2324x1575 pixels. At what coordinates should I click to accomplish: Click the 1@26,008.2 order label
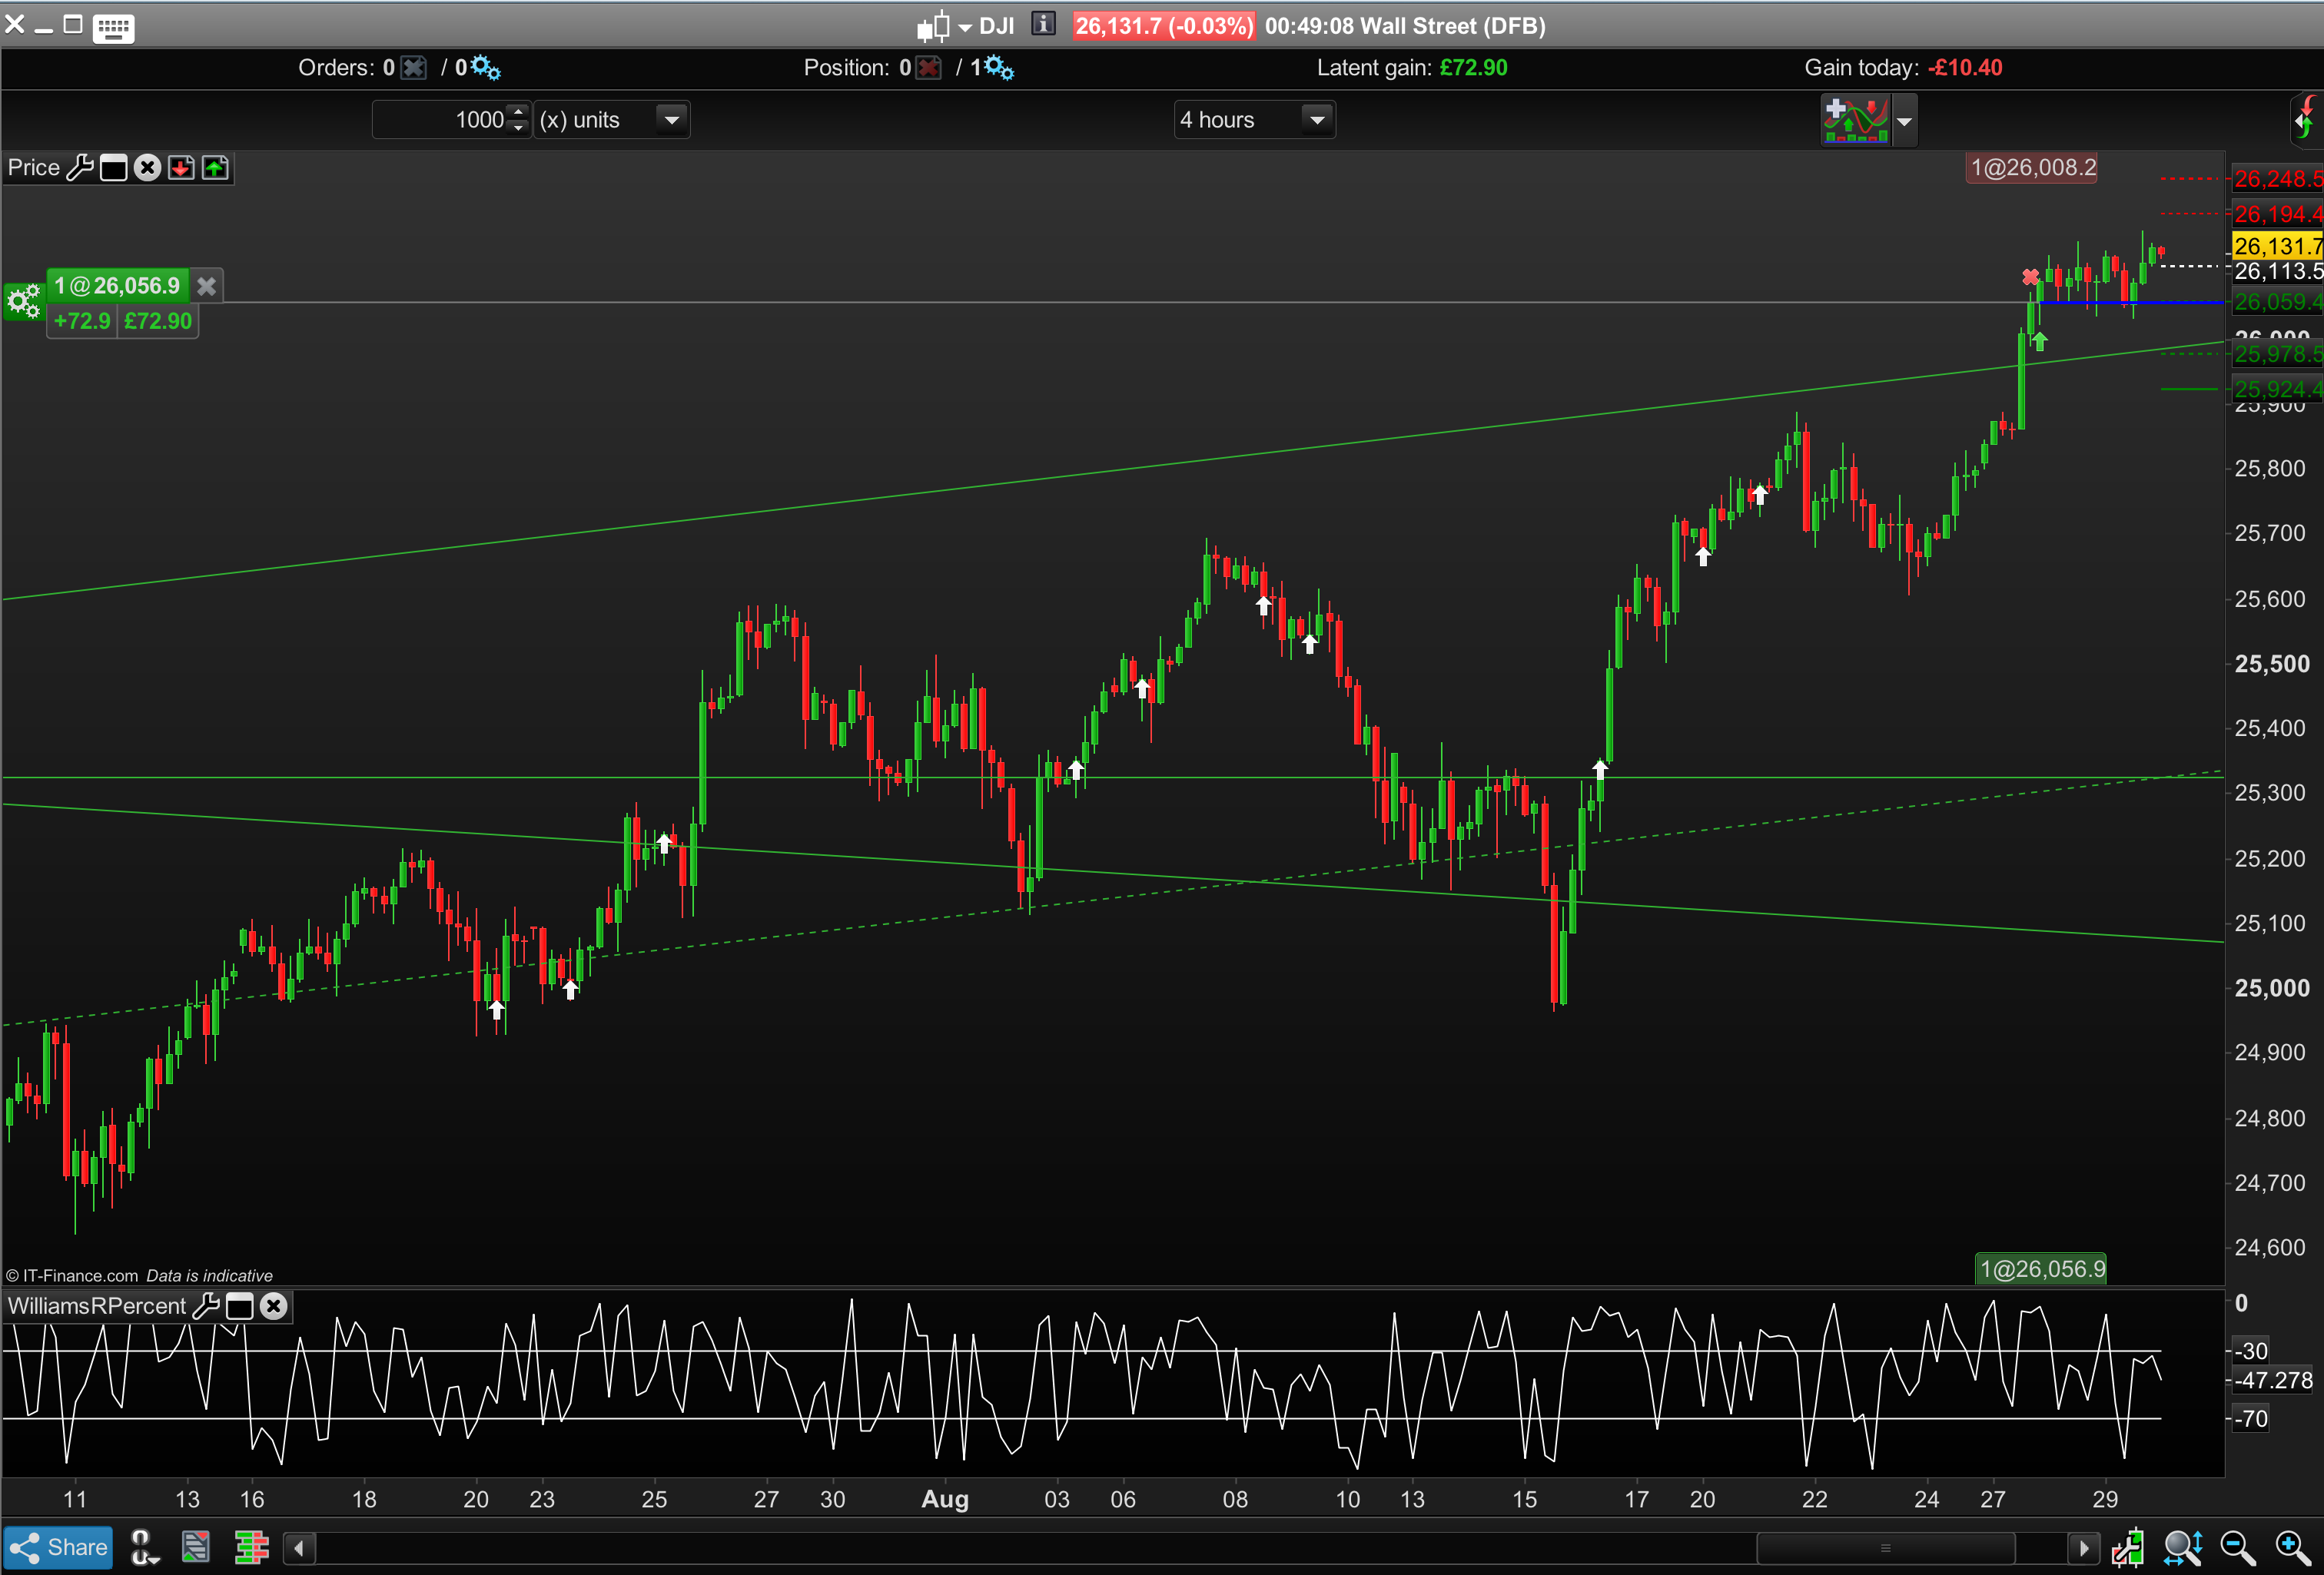coord(2032,168)
